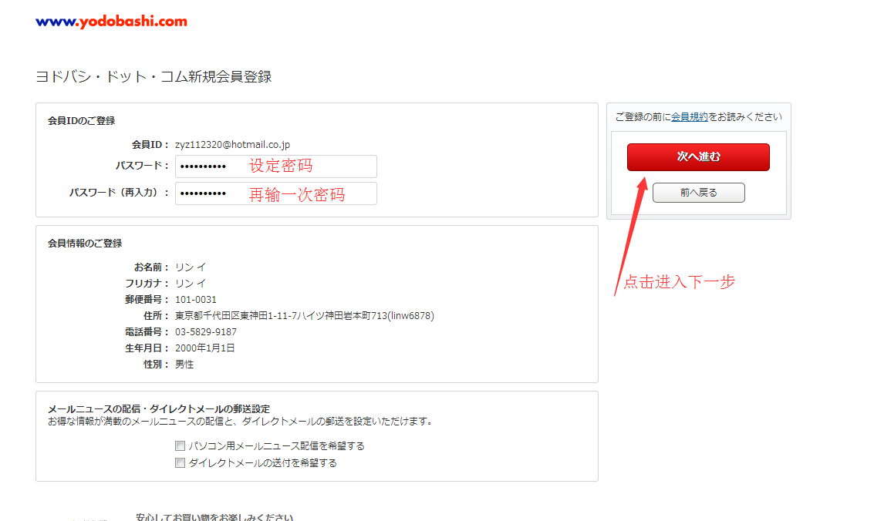This screenshot has width=874, height=521.
Task: Click the お得な情報が満載 description sentence
Action: pos(241,422)
